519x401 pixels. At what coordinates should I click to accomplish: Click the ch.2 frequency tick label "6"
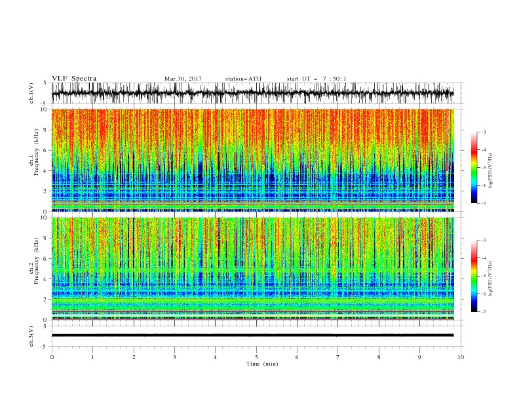[x=46, y=259]
